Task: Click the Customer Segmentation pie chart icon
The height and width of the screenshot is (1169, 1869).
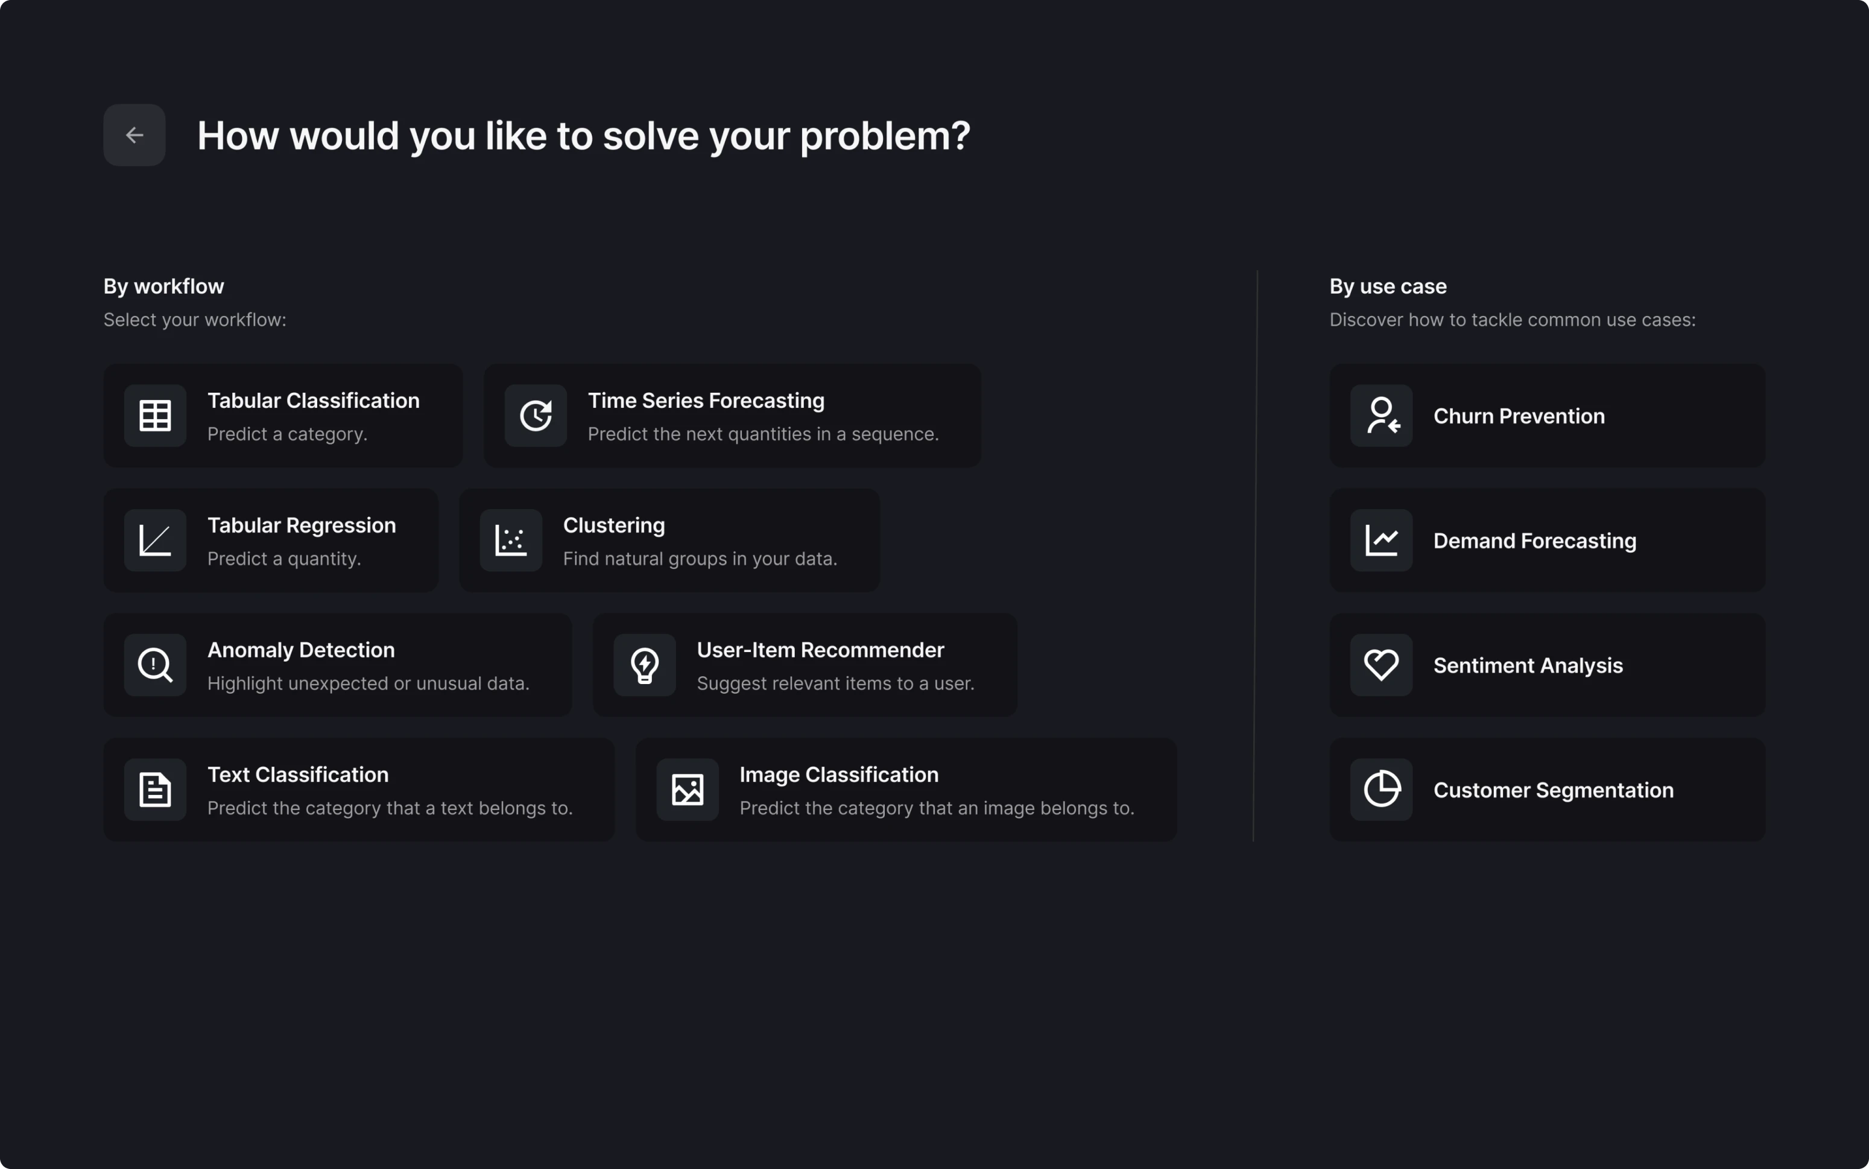Action: [1381, 790]
